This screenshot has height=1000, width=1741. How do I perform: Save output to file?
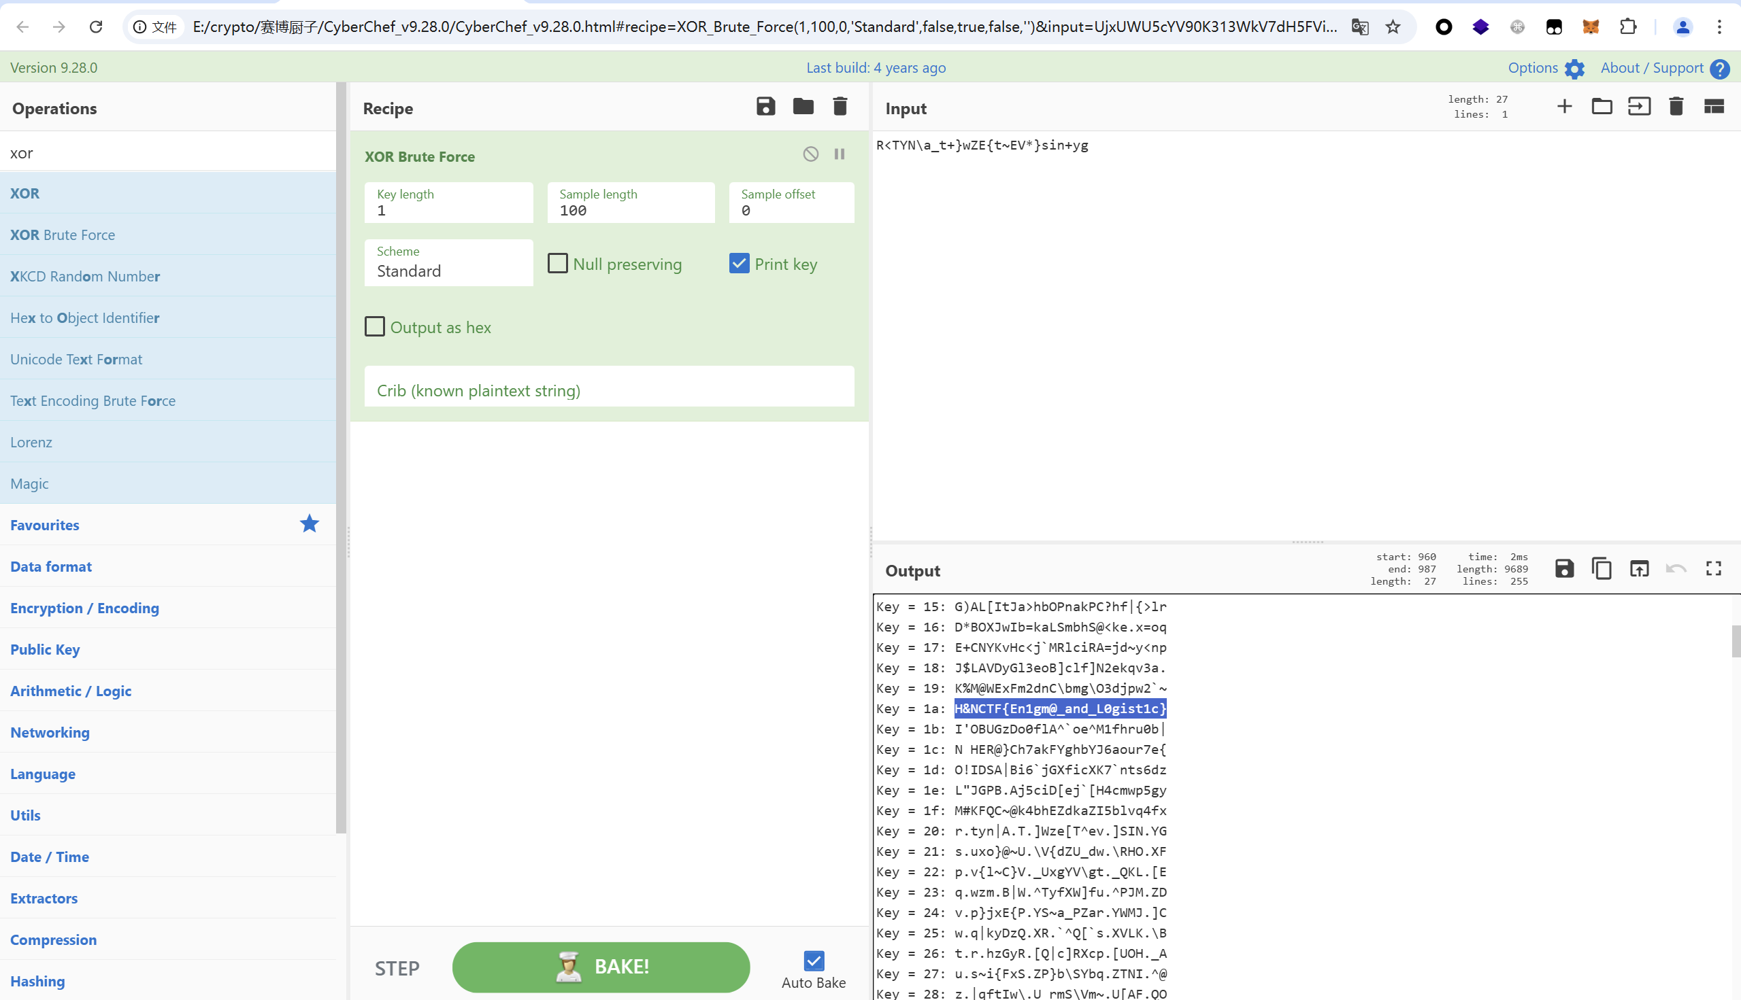tap(1564, 569)
